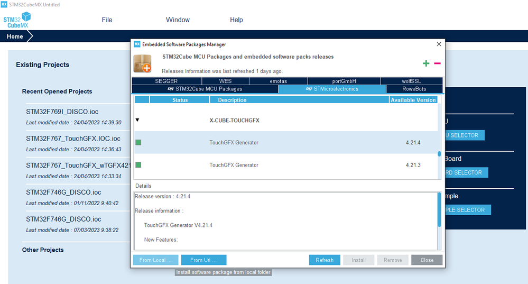Click the STM32CubeMX logo icon
The height and width of the screenshot is (284, 528).
pos(17,20)
